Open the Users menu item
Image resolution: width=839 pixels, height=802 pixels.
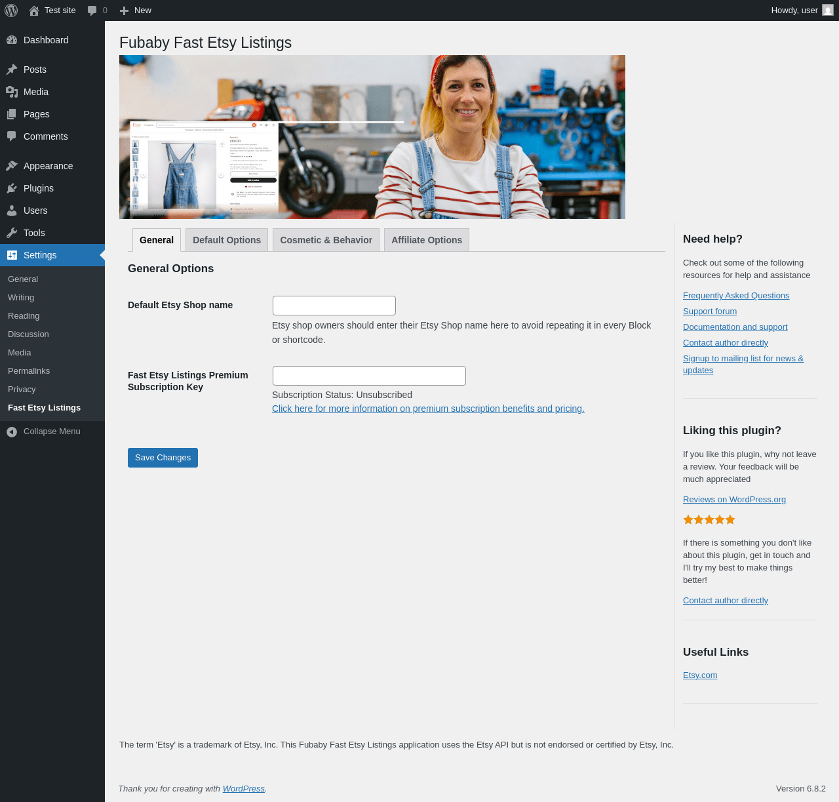[52, 211]
